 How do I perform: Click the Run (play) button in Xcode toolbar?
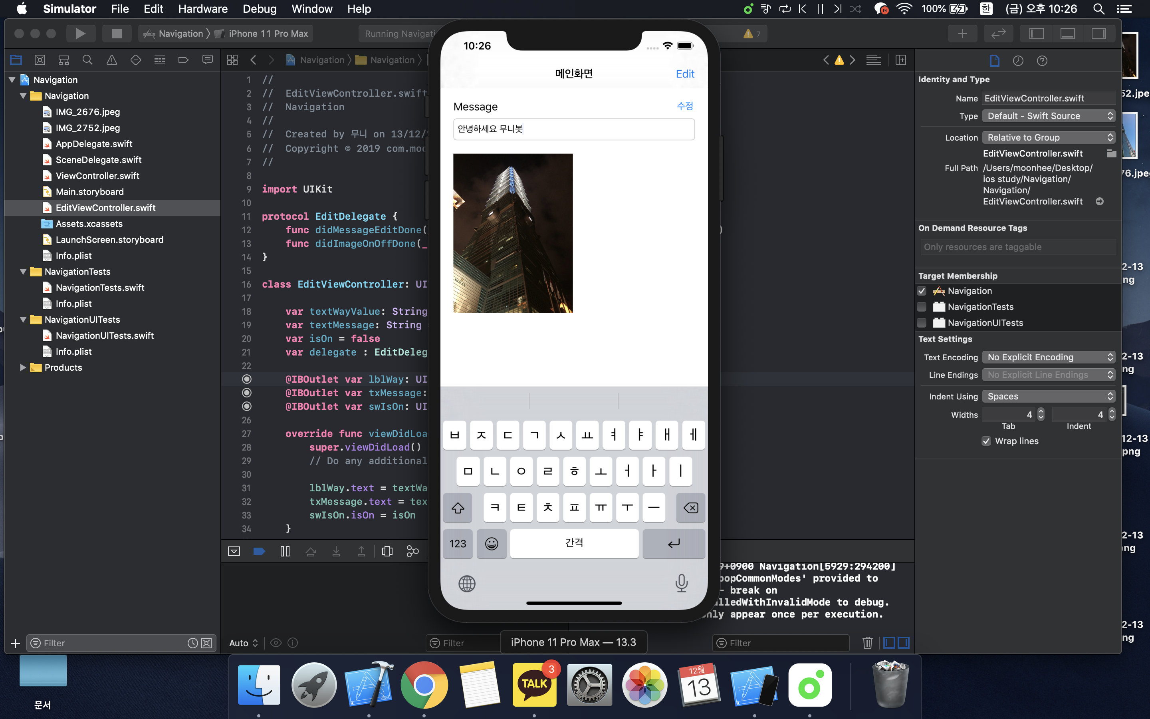80,33
